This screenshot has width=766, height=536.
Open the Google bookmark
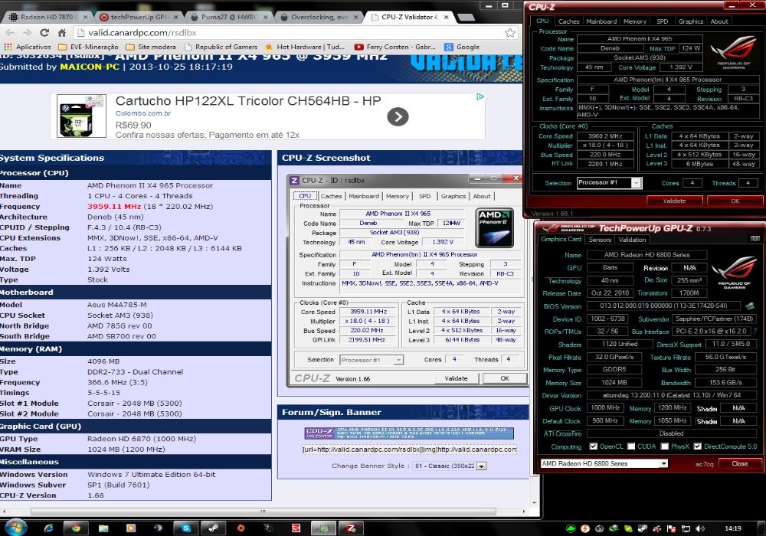[462, 47]
